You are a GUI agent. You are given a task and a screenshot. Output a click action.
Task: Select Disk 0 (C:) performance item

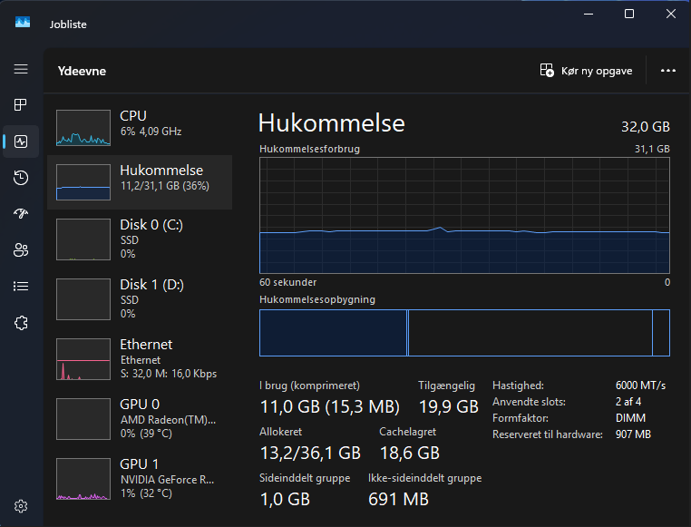click(140, 239)
